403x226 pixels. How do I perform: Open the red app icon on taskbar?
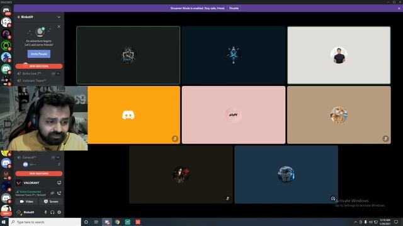tap(138, 222)
